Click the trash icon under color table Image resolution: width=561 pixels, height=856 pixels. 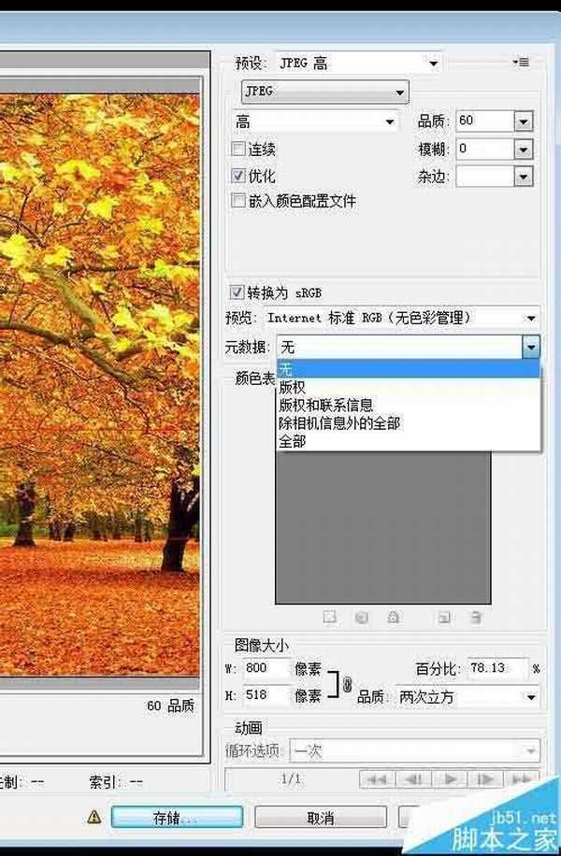(x=476, y=617)
